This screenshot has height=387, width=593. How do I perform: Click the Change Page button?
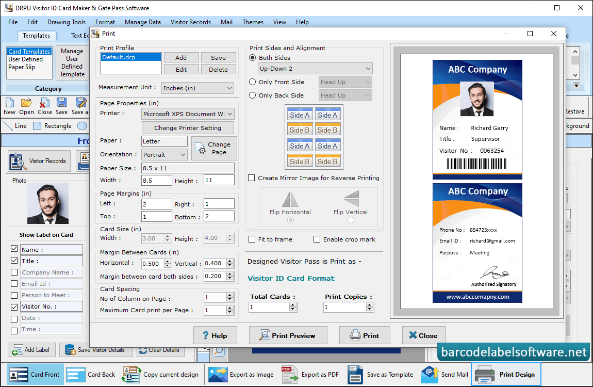tap(214, 148)
